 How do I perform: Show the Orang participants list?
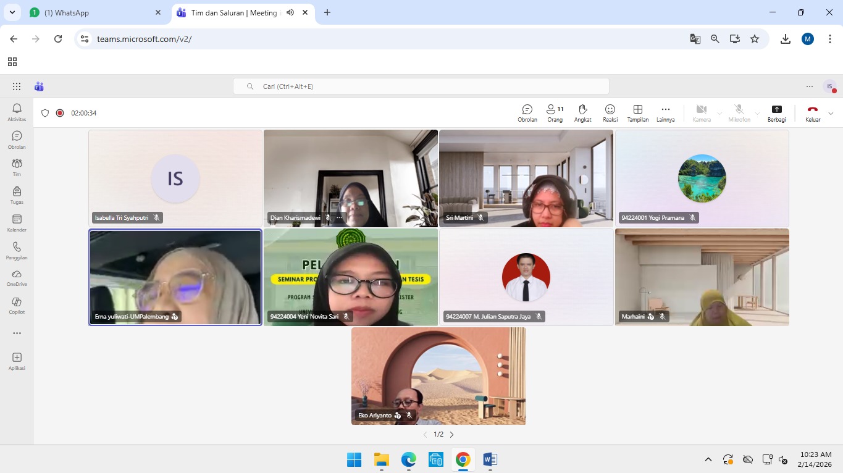point(555,112)
